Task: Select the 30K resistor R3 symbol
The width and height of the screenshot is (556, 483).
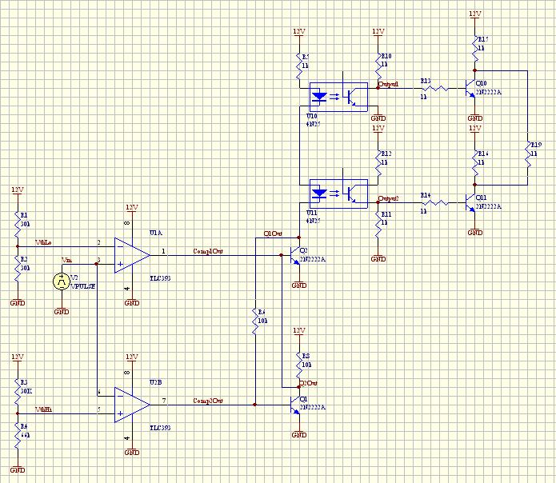Action: click(x=18, y=391)
